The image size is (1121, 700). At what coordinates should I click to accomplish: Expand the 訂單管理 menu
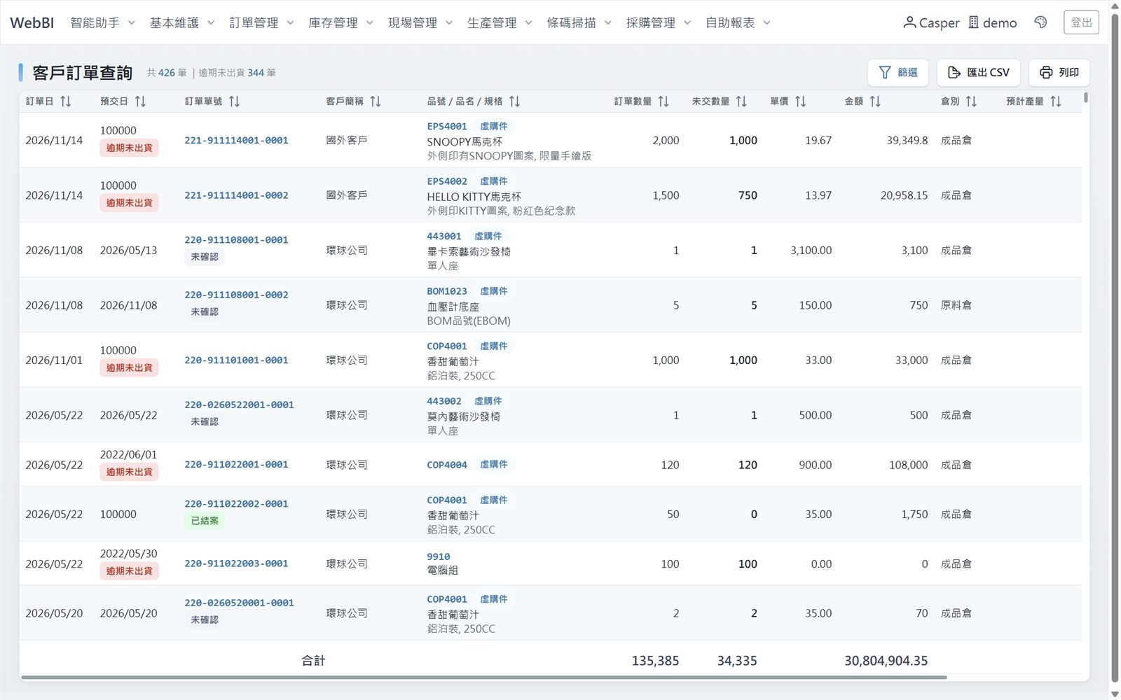pyautogui.click(x=261, y=22)
